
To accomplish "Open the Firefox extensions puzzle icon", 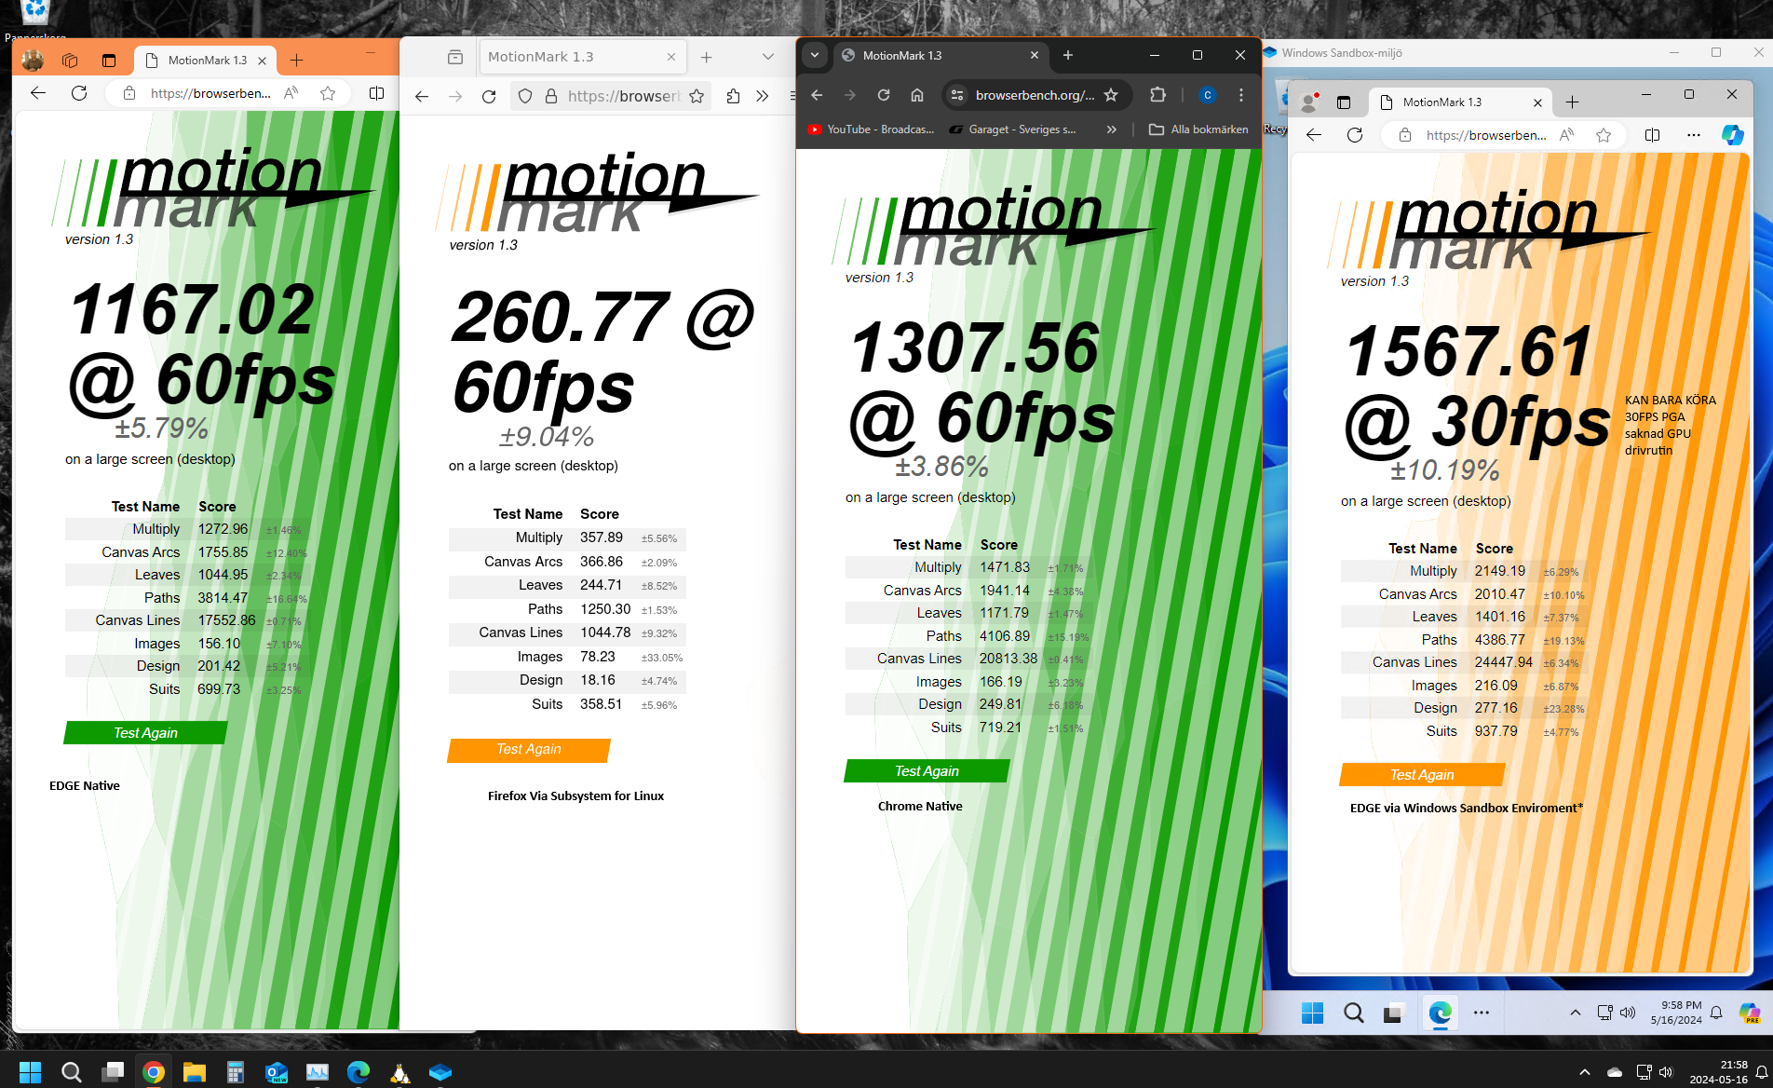I will 733,96.
